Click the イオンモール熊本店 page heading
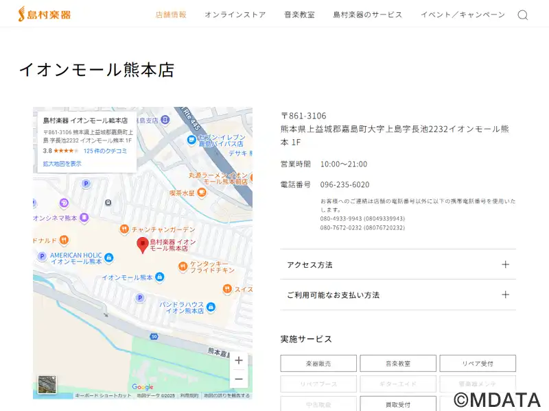549x411 pixels. click(97, 70)
